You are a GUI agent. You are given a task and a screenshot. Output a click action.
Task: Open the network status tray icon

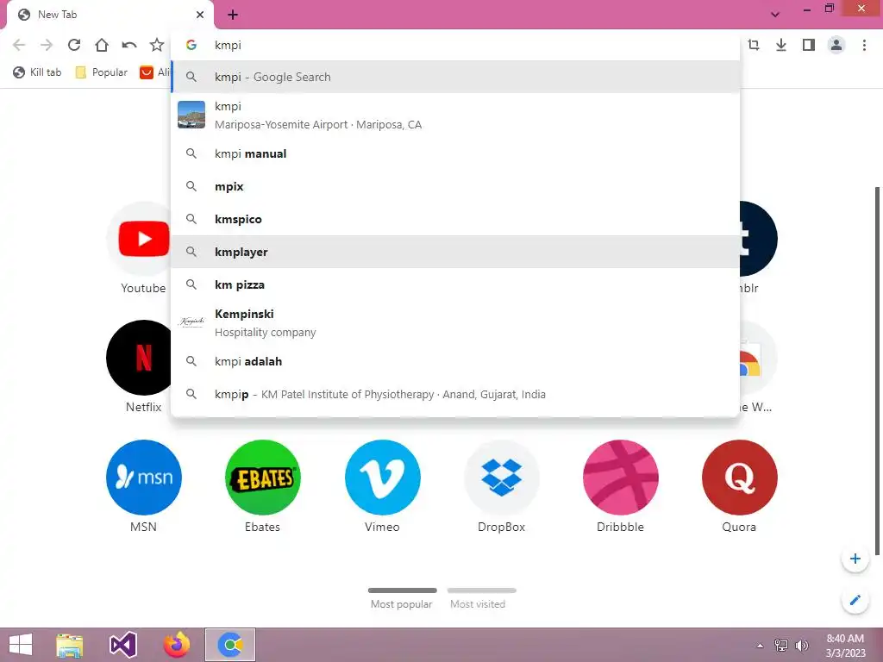(781, 645)
